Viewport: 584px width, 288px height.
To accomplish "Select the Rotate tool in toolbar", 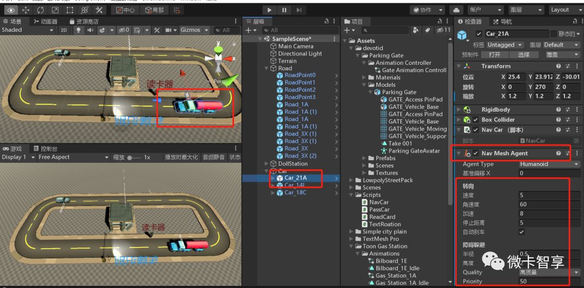I will (x=41, y=10).
